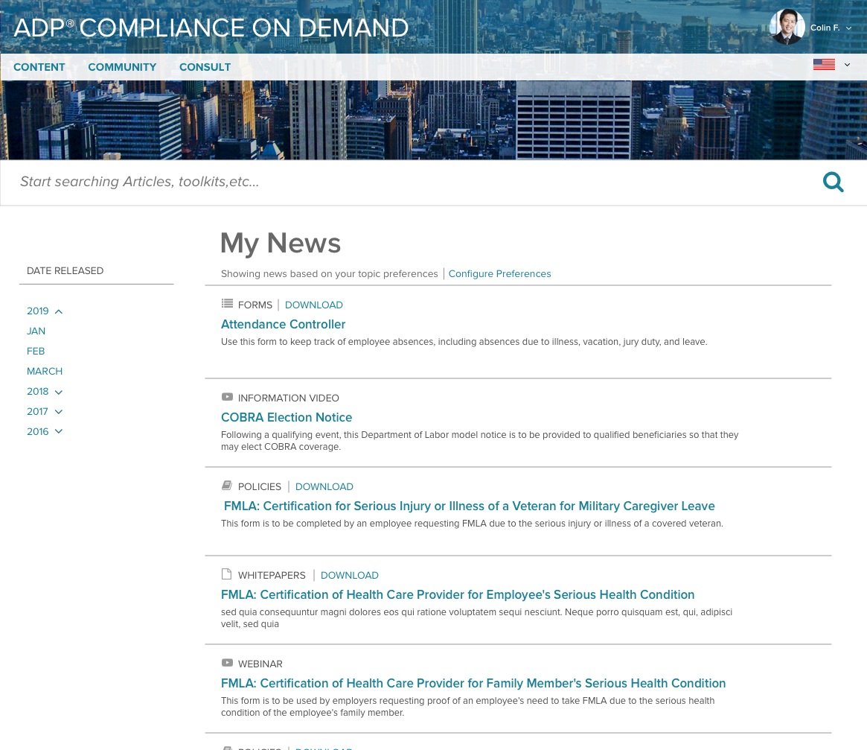
Task: Click the My News heading
Action: [x=281, y=243]
